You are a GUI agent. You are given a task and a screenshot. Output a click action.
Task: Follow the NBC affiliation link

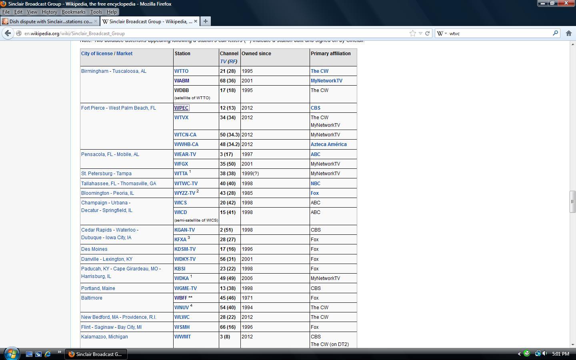316,184
